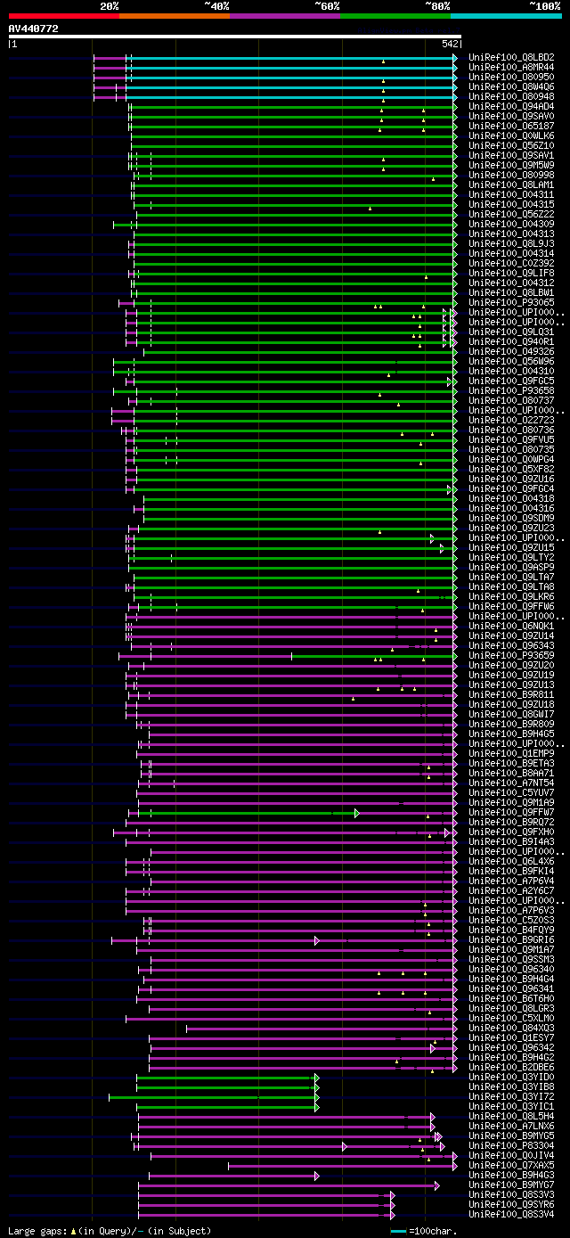
Task: Click label UniRef100_Q84XQ3
Action: point(511,1029)
